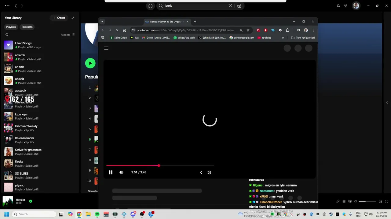This screenshot has height=219, width=391.
Task: Click the youtube.com address bar
Action: click(x=186, y=30)
